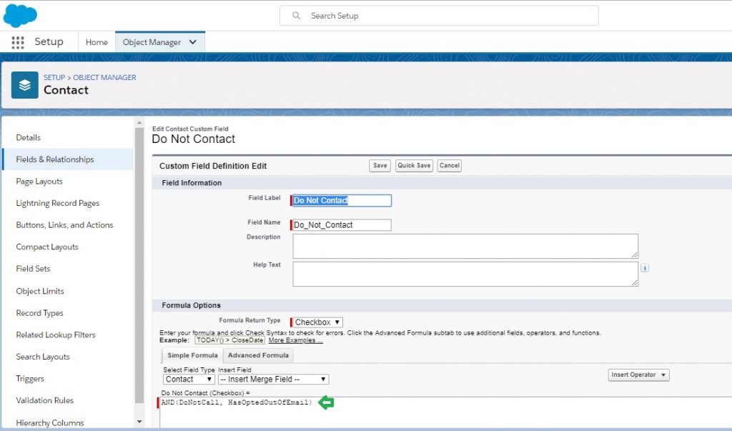The width and height of the screenshot is (732, 431).
Task: Cancel the custom field edit
Action: (x=449, y=165)
